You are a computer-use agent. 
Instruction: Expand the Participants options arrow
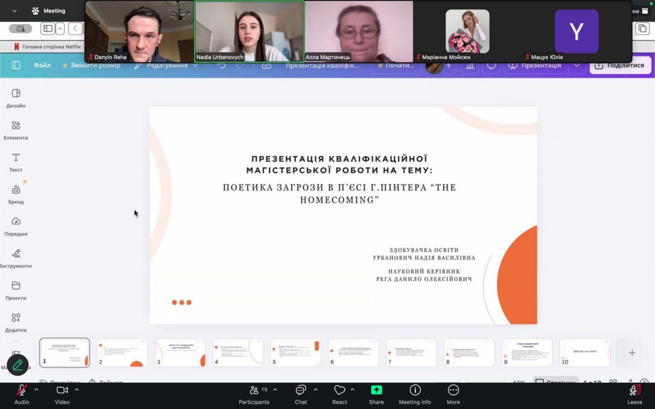pyautogui.click(x=275, y=390)
